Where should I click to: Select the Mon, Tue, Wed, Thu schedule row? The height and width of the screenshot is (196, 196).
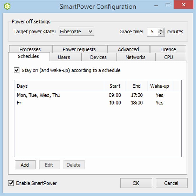coord(98,95)
